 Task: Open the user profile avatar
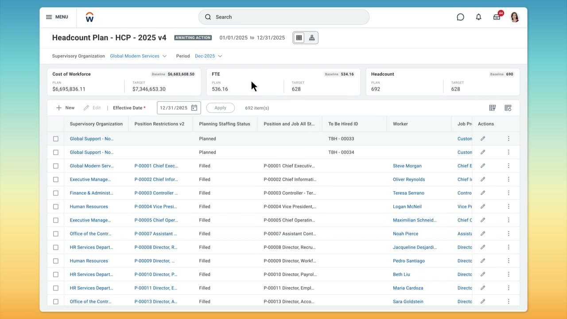[515, 17]
